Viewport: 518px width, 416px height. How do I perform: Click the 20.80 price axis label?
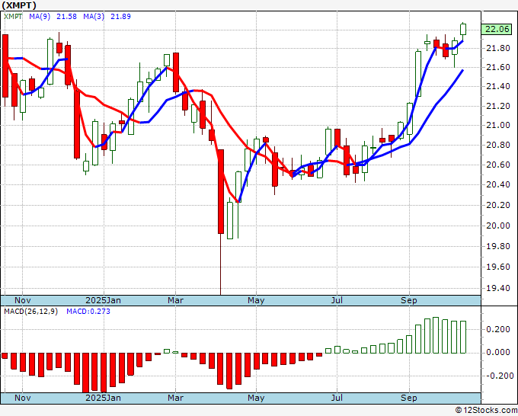click(498, 145)
